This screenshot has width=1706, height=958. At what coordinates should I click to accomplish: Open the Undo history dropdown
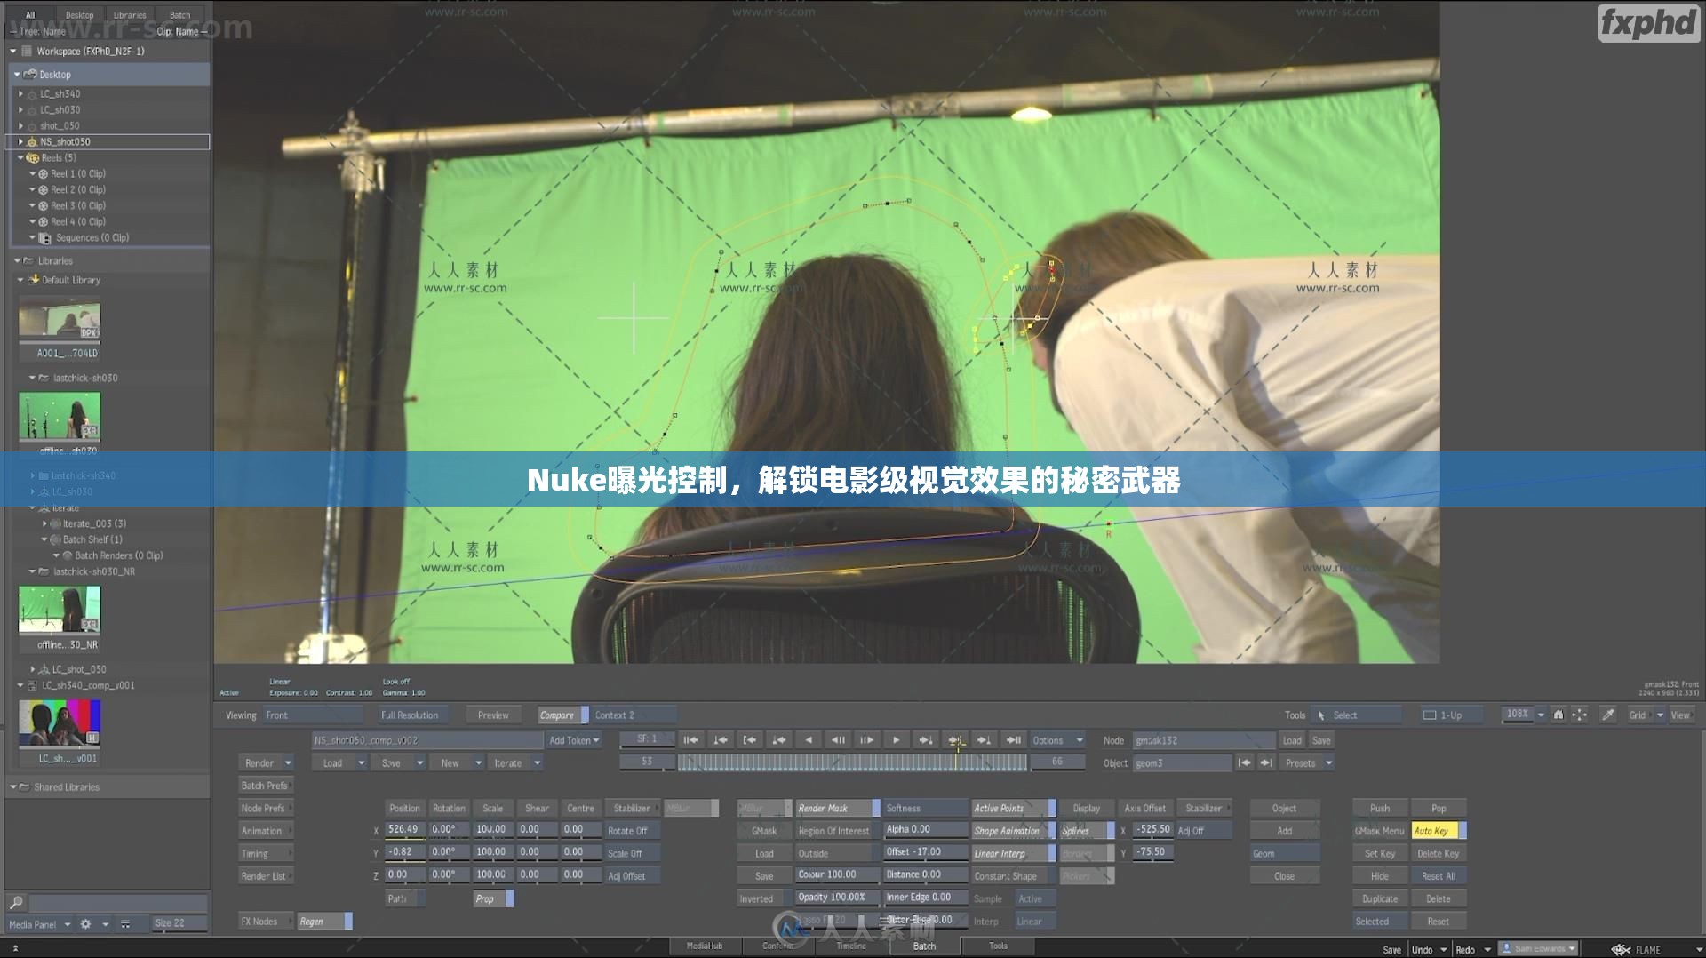[x=1443, y=949]
